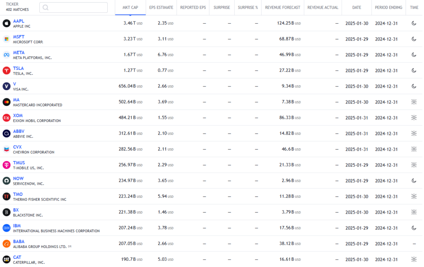Click the TICKER column header label
424x267 pixels.
click(12, 4)
